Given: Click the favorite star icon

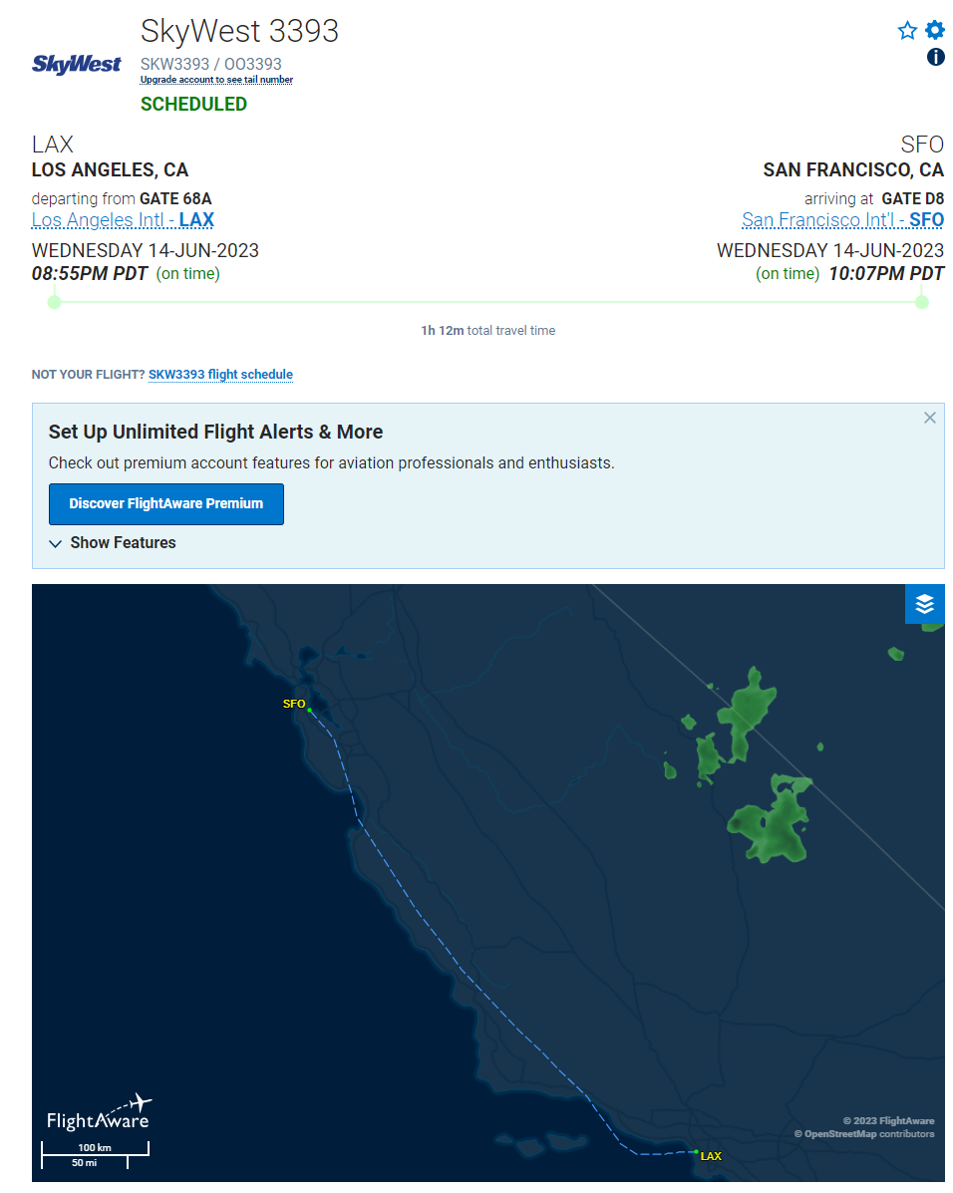Looking at the screenshot, I should (x=907, y=31).
